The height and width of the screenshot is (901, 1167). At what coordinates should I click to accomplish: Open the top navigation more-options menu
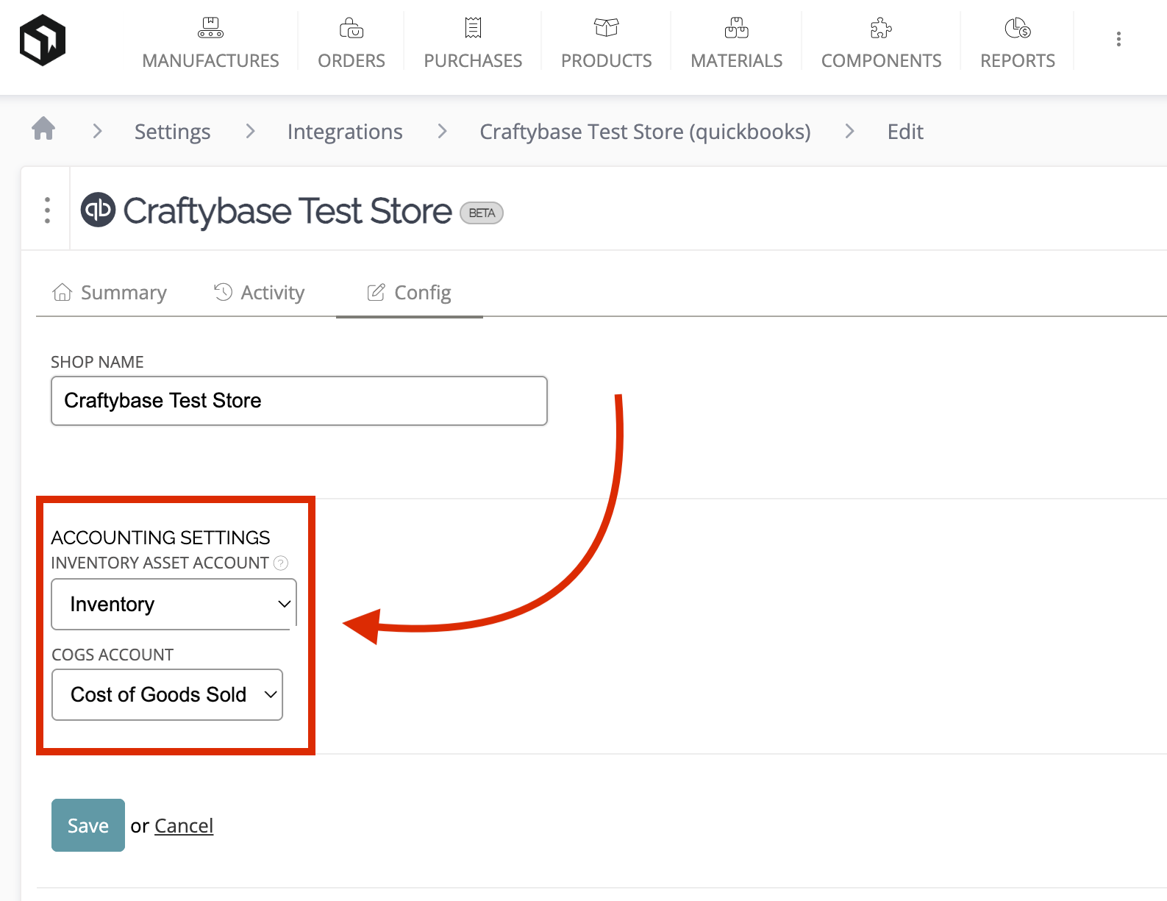1118,39
